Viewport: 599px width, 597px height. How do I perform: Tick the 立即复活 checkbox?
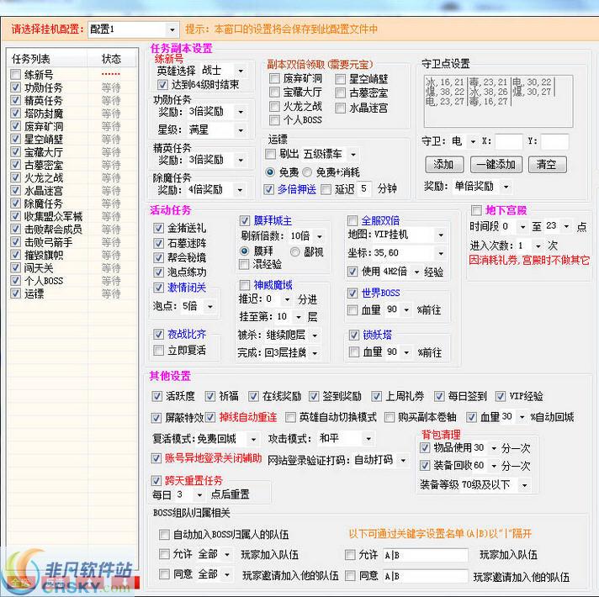tap(158, 350)
